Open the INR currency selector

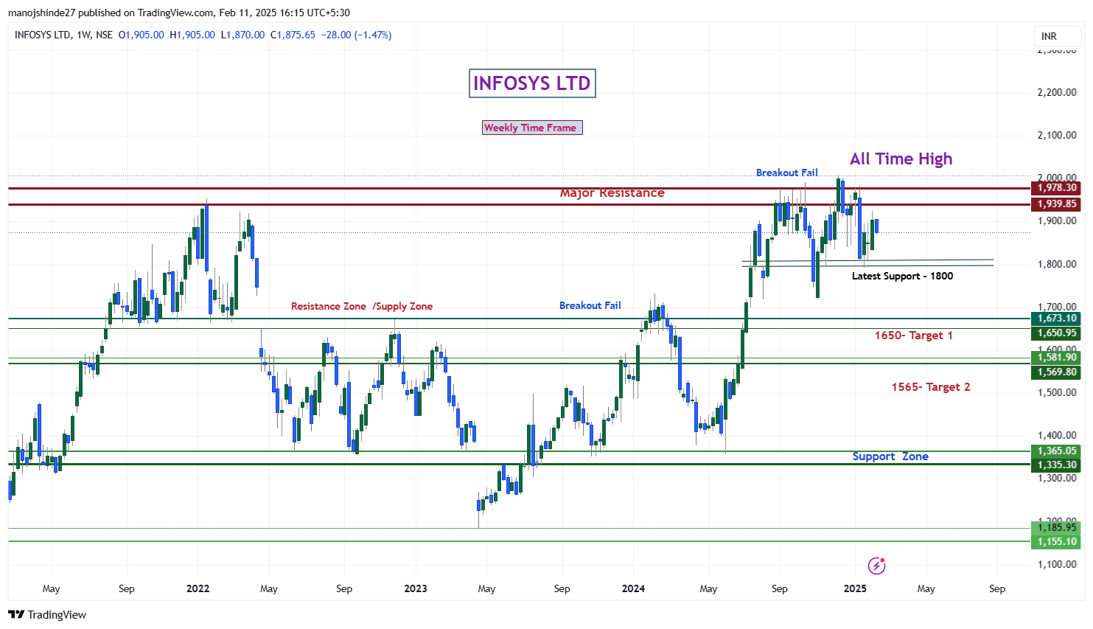(x=1058, y=36)
